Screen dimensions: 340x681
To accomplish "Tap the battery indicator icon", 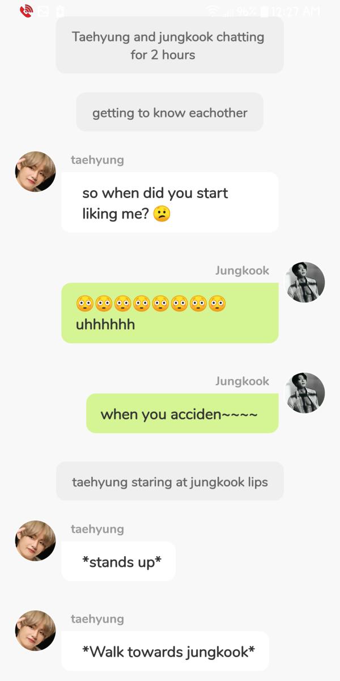I will coord(264,11).
